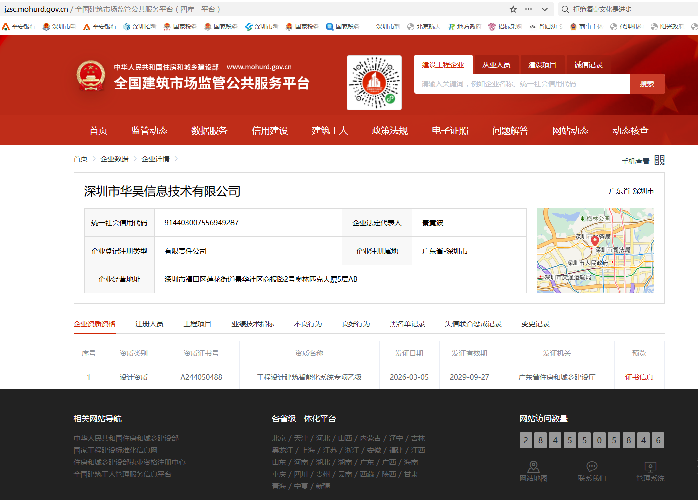Click the mini-program QR code image
Viewport: 698px width, 500px height.
374,83
